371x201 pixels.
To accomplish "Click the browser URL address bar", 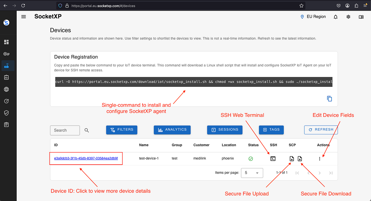I will 180,6.
